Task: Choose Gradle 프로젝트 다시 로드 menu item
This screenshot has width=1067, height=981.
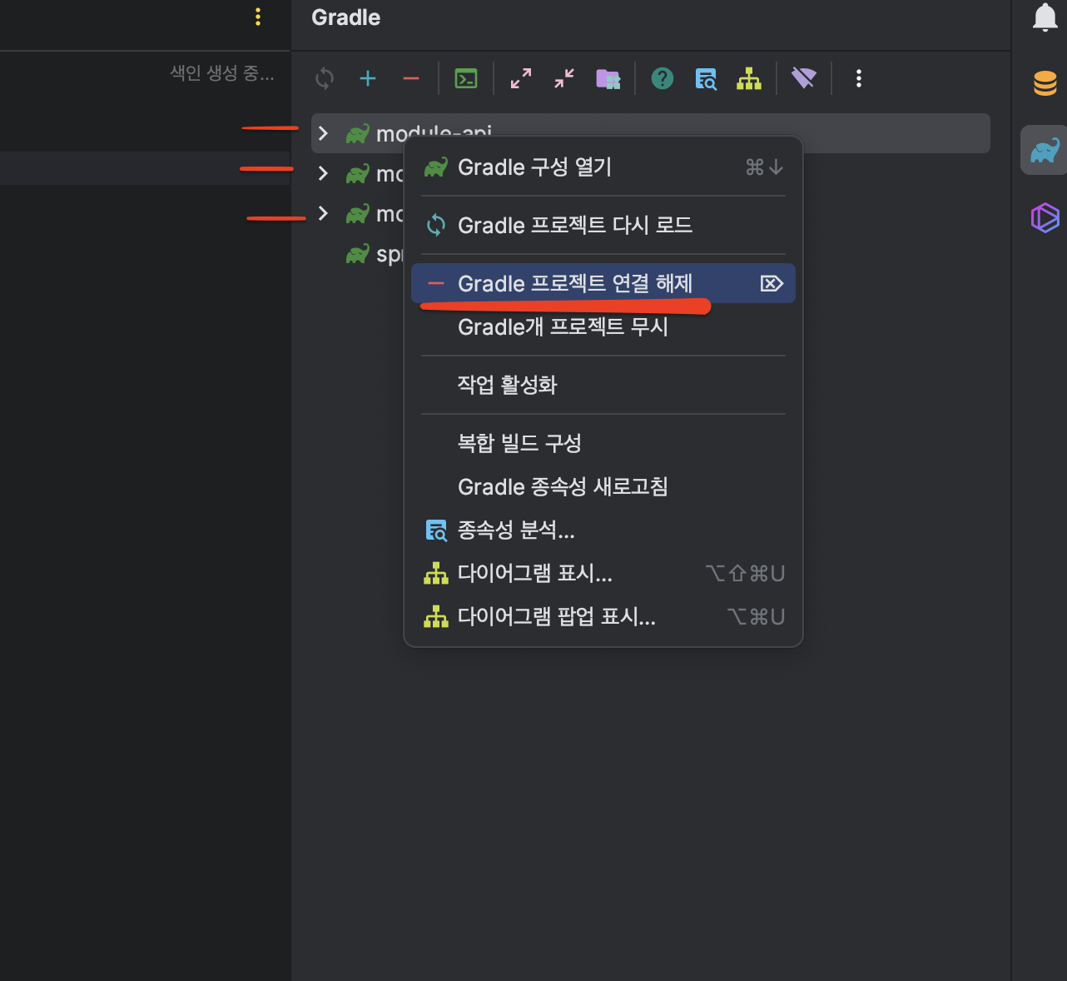Action: (x=603, y=226)
